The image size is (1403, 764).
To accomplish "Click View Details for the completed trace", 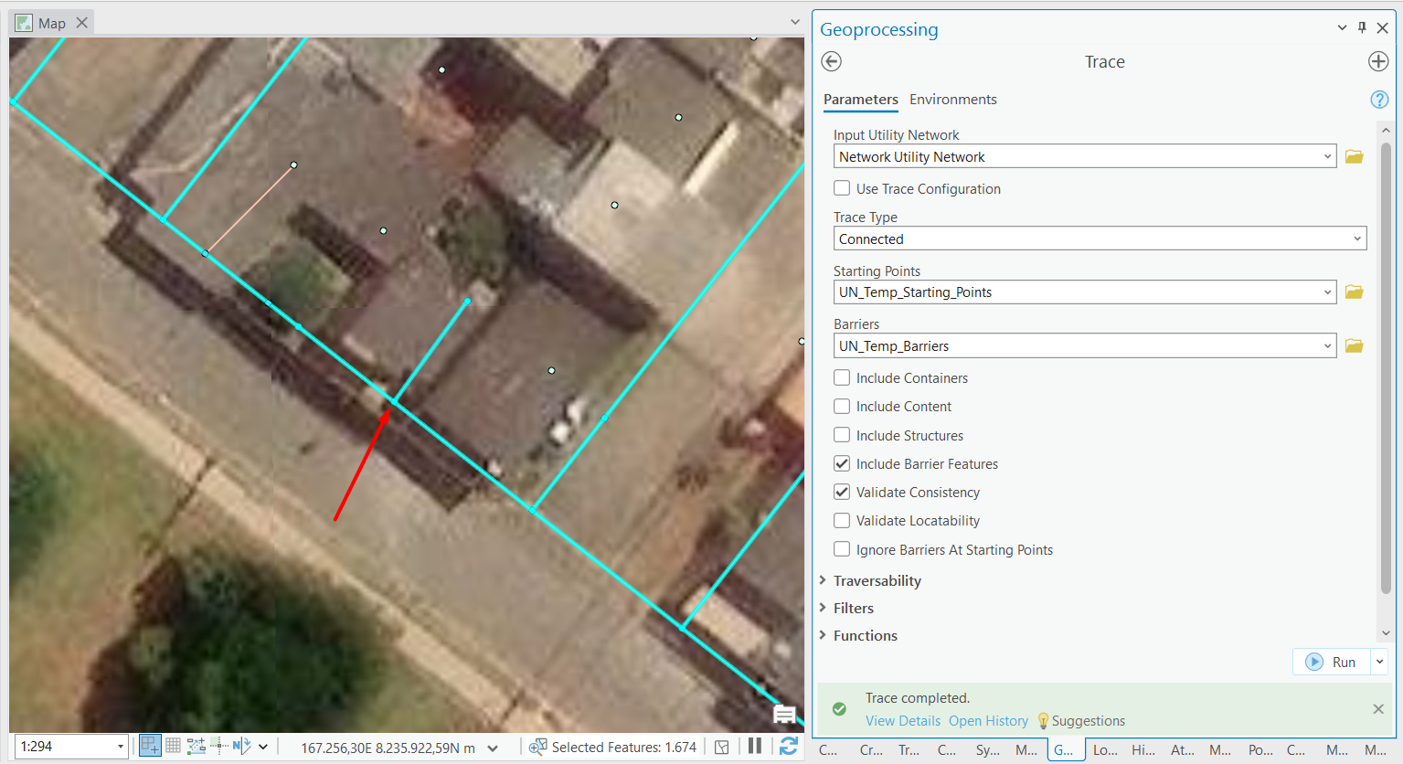I will (x=902, y=720).
